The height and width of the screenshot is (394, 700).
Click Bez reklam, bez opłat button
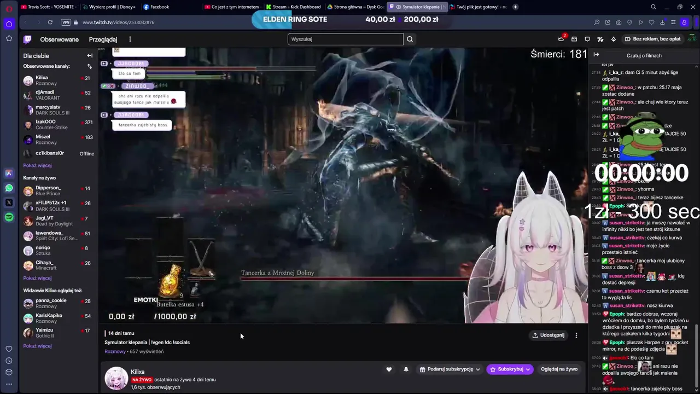[652, 39]
